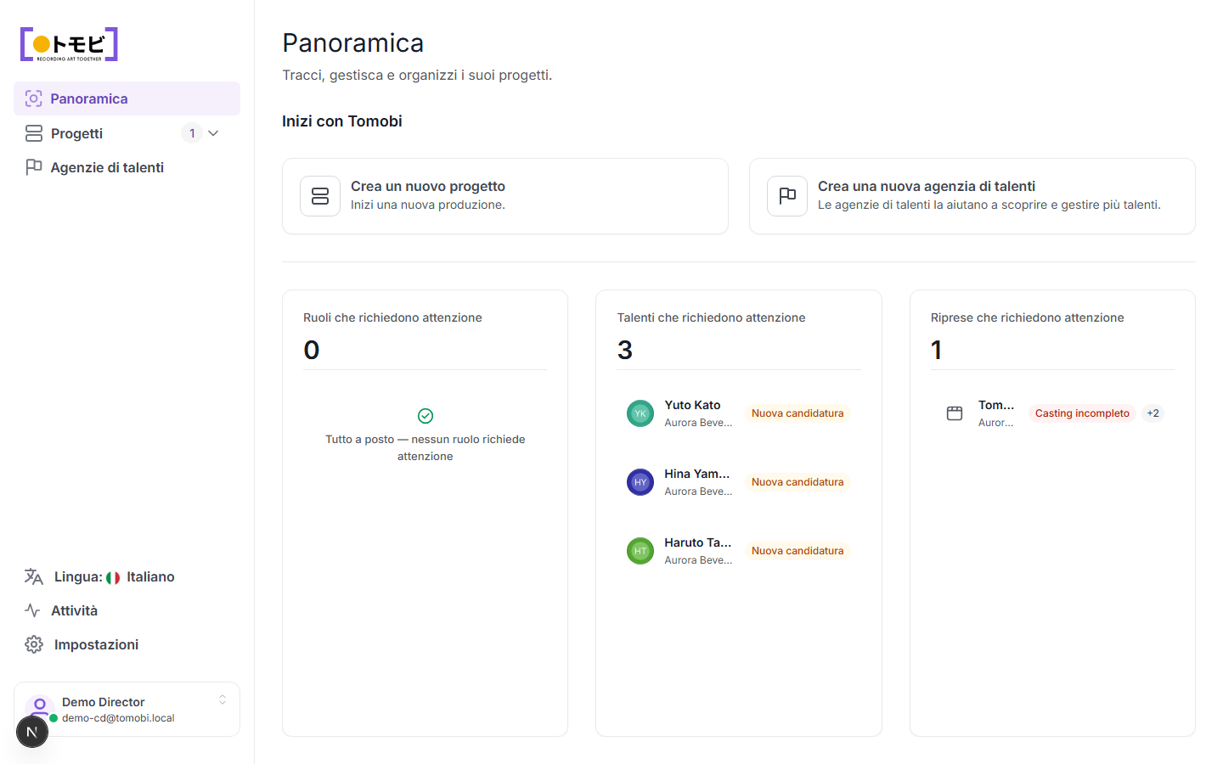The height and width of the screenshot is (764, 1223).
Task: Click the Progetti stack icon
Action: click(x=34, y=133)
